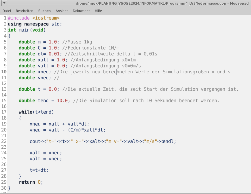Image resolution: width=251 pixels, height=194 pixels.
Task: Click the comment '//Masse 1kg'
Action: [x=77, y=42]
